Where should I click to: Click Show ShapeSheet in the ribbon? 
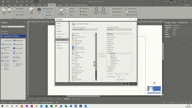[61, 11]
